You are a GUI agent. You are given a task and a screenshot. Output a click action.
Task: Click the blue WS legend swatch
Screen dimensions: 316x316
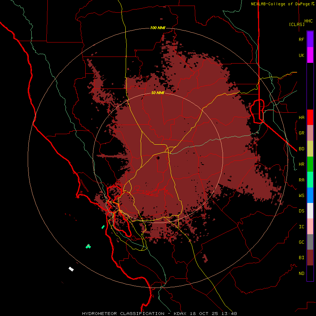tap(310, 195)
